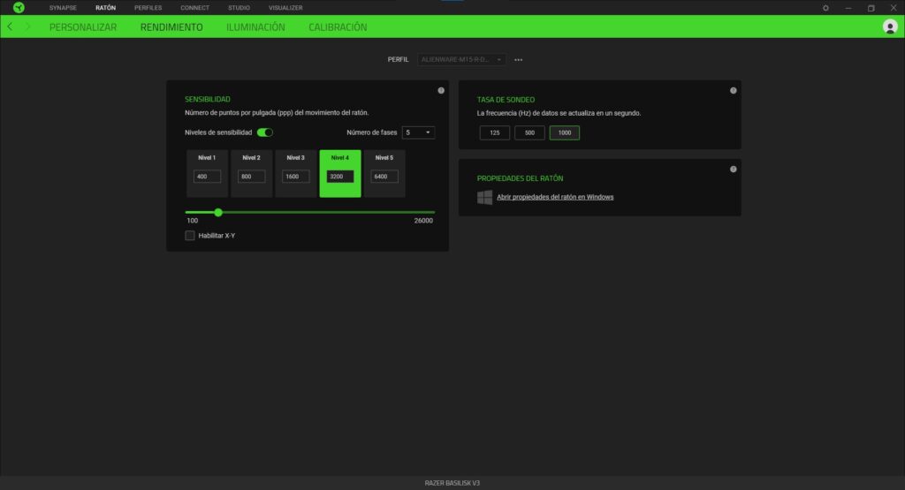Click the user account avatar icon
Image resolution: width=905 pixels, height=490 pixels.
[x=889, y=26]
